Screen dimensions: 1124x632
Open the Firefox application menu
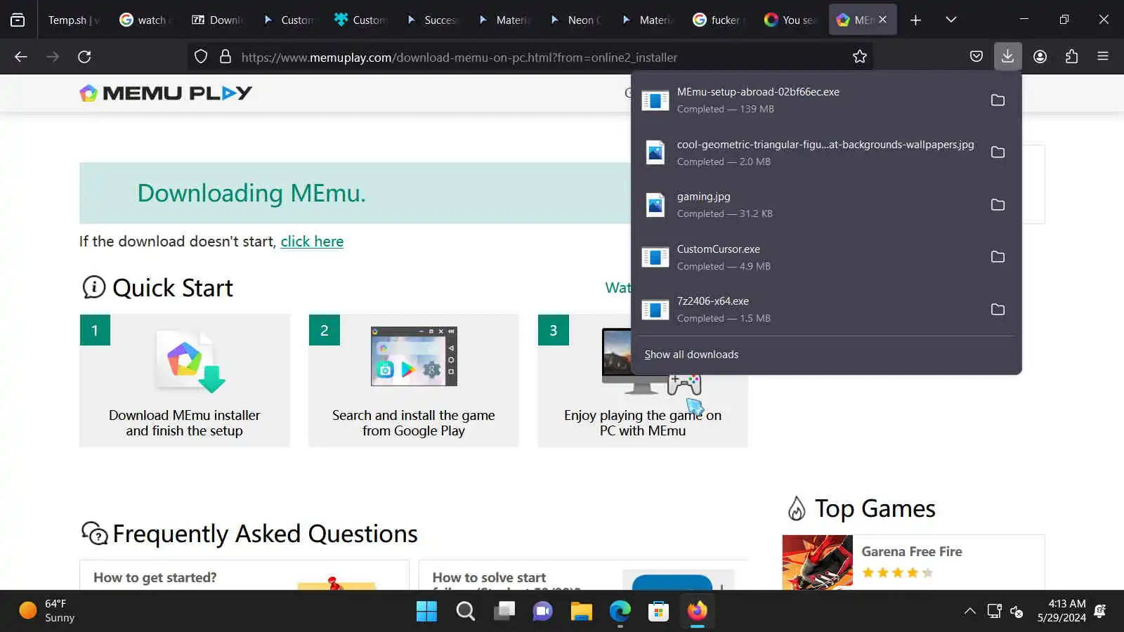coord(1103,57)
